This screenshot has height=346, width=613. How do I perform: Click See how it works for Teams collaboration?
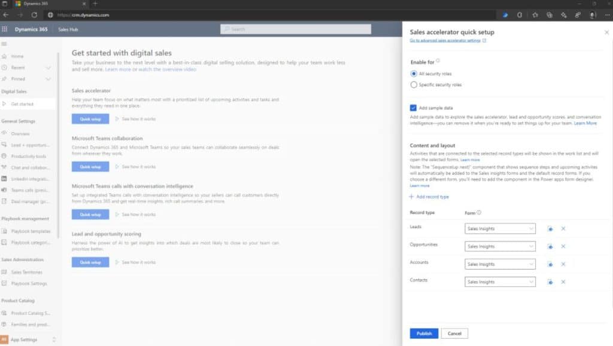point(135,167)
